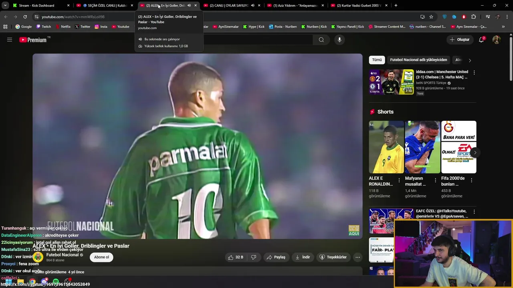Open options for iddaa.com Manchester United video
The image size is (513, 288).
474,72
